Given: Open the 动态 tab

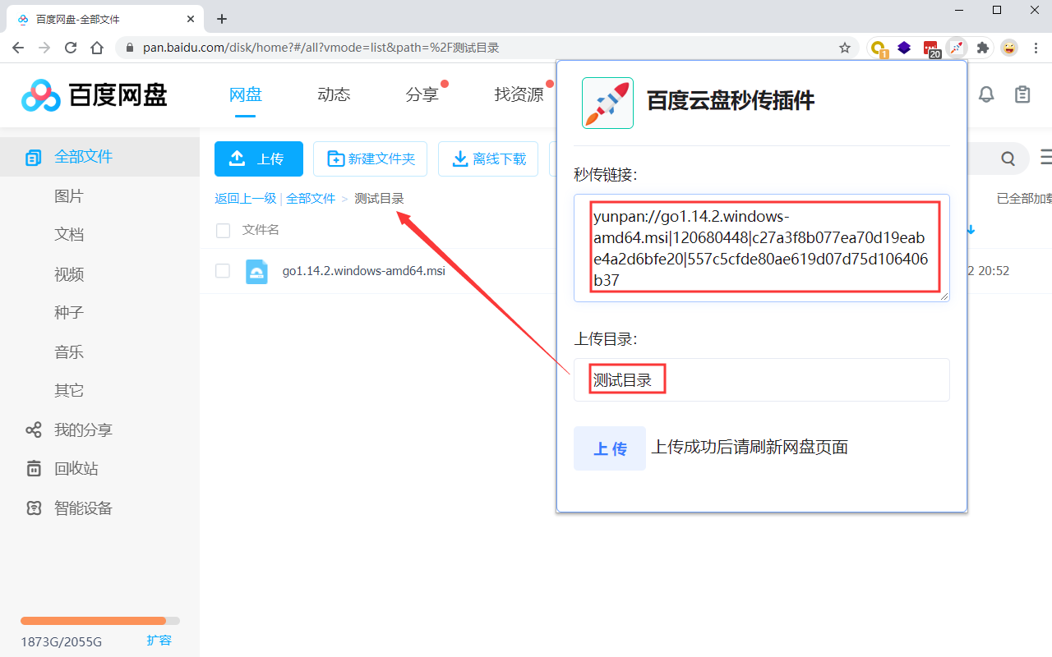Looking at the screenshot, I should point(334,94).
